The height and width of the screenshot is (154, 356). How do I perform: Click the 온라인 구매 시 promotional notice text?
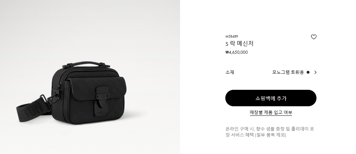(270, 132)
